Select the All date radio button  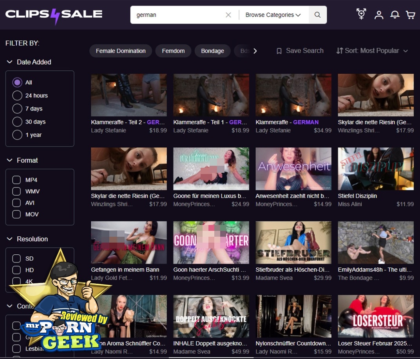(x=17, y=83)
